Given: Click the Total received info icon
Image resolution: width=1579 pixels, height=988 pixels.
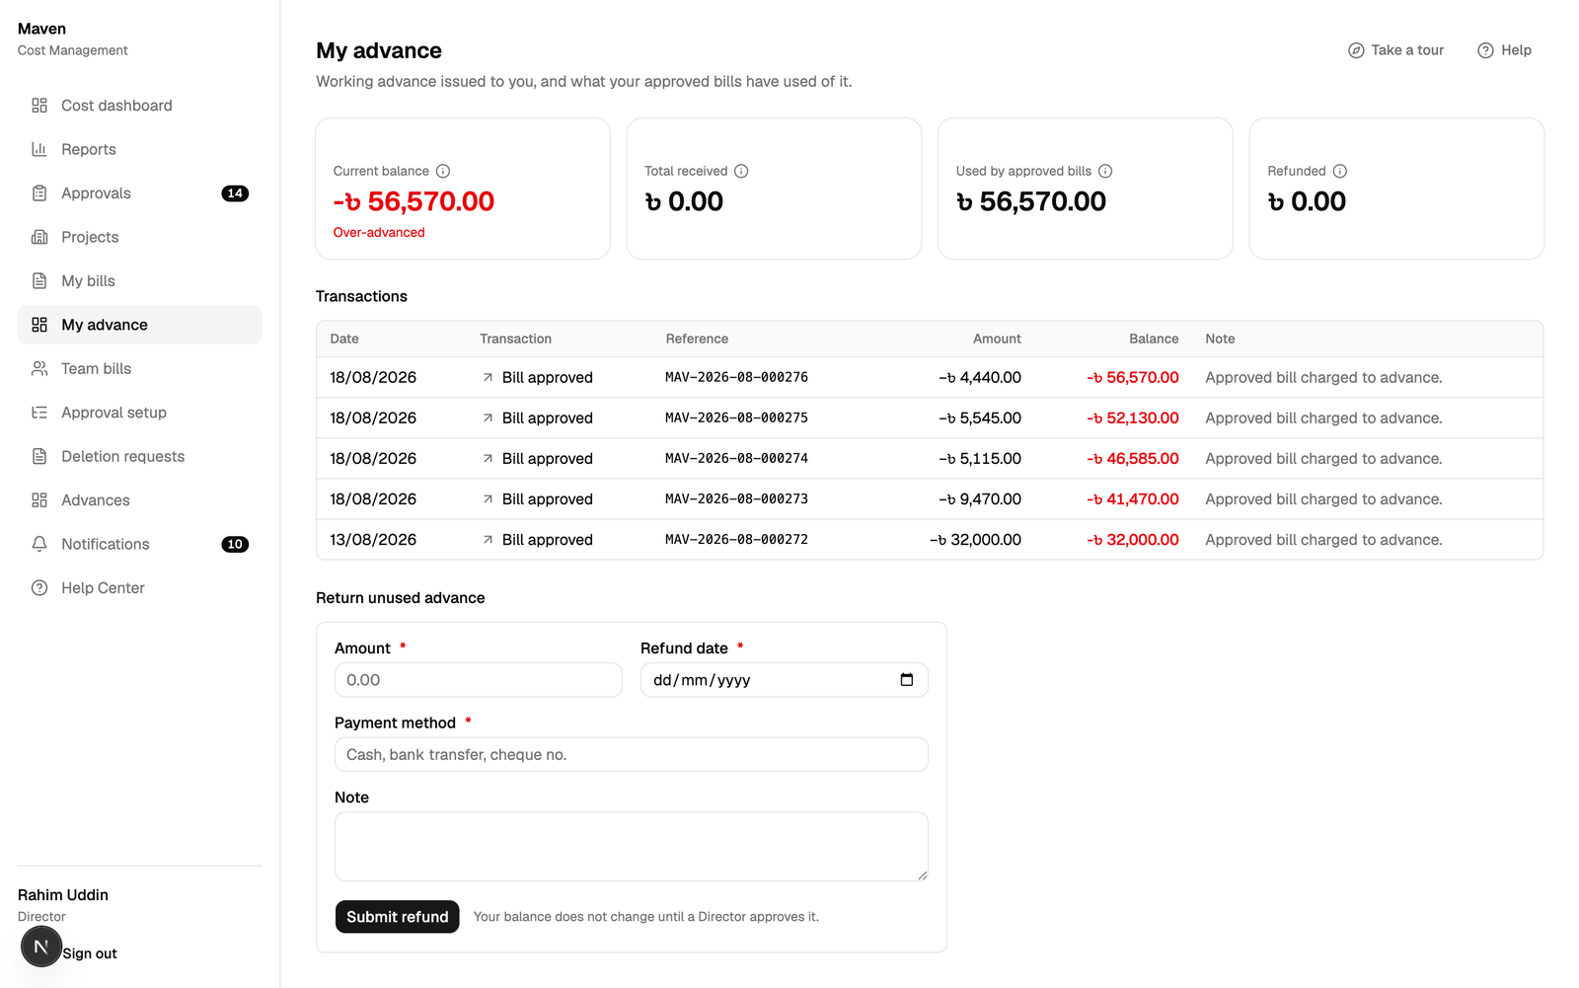Looking at the screenshot, I should tap(741, 171).
